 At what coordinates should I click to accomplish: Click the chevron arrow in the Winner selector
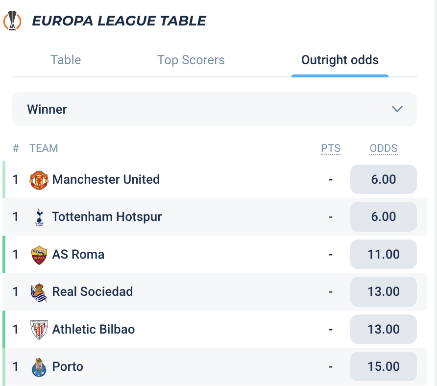point(397,109)
